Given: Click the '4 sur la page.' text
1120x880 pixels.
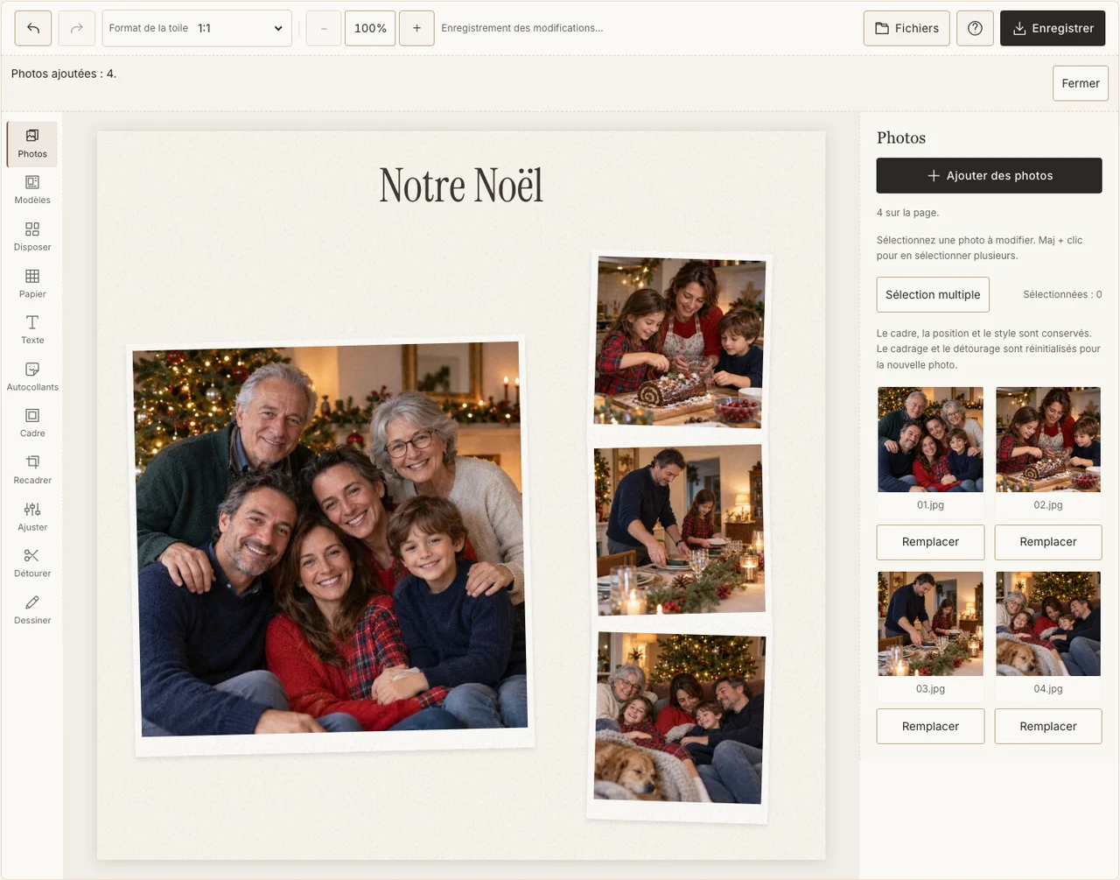Looking at the screenshot, I should [907, 213].
